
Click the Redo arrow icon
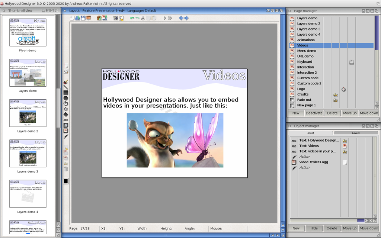click(137, 18)
